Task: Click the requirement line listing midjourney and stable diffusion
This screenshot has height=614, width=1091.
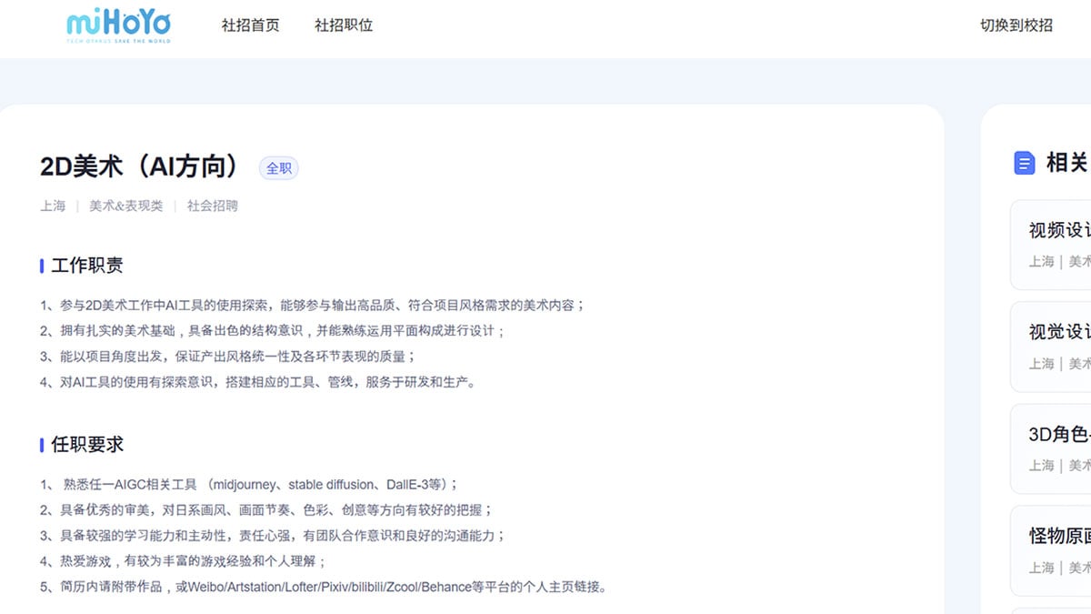Action: pyautogui.click(x=249, y=485)
